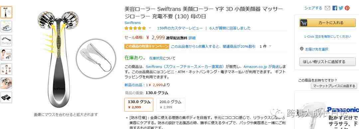
Task: Select the face model thumbnail image
Action: (x=6, y=55)
